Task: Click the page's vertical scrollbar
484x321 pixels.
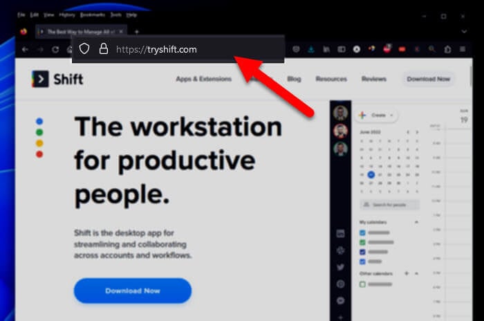Action: (471, 75)
